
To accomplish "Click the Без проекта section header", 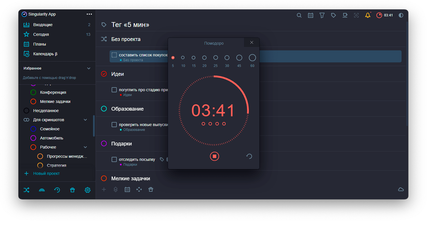I will (126, 39).
